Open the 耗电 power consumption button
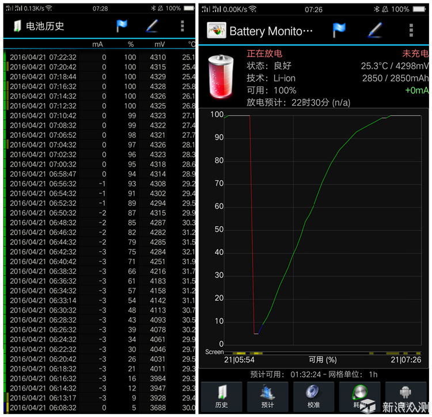The height and width of the screenshot is (417, 432). click(360, 396)
